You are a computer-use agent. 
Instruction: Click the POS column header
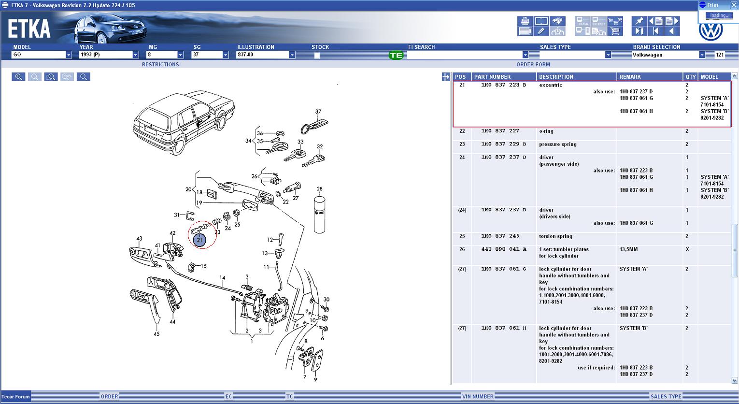pyautogui.click(x=462, y=77)
